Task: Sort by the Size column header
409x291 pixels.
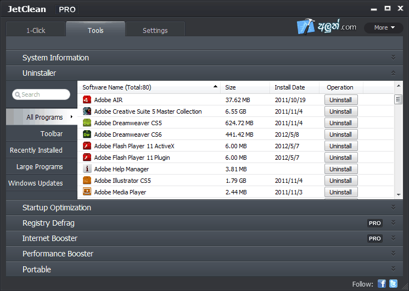Action: click(245, 87)
